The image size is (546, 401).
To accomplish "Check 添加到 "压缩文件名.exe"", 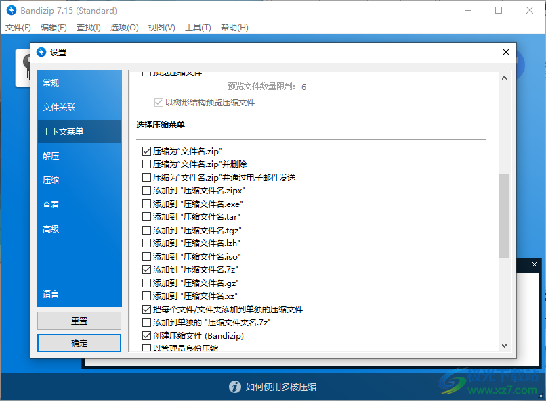I will [x=146, y=204].
